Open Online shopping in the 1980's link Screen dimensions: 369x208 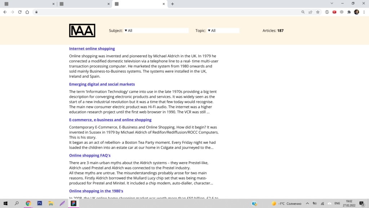click(96, 191)
